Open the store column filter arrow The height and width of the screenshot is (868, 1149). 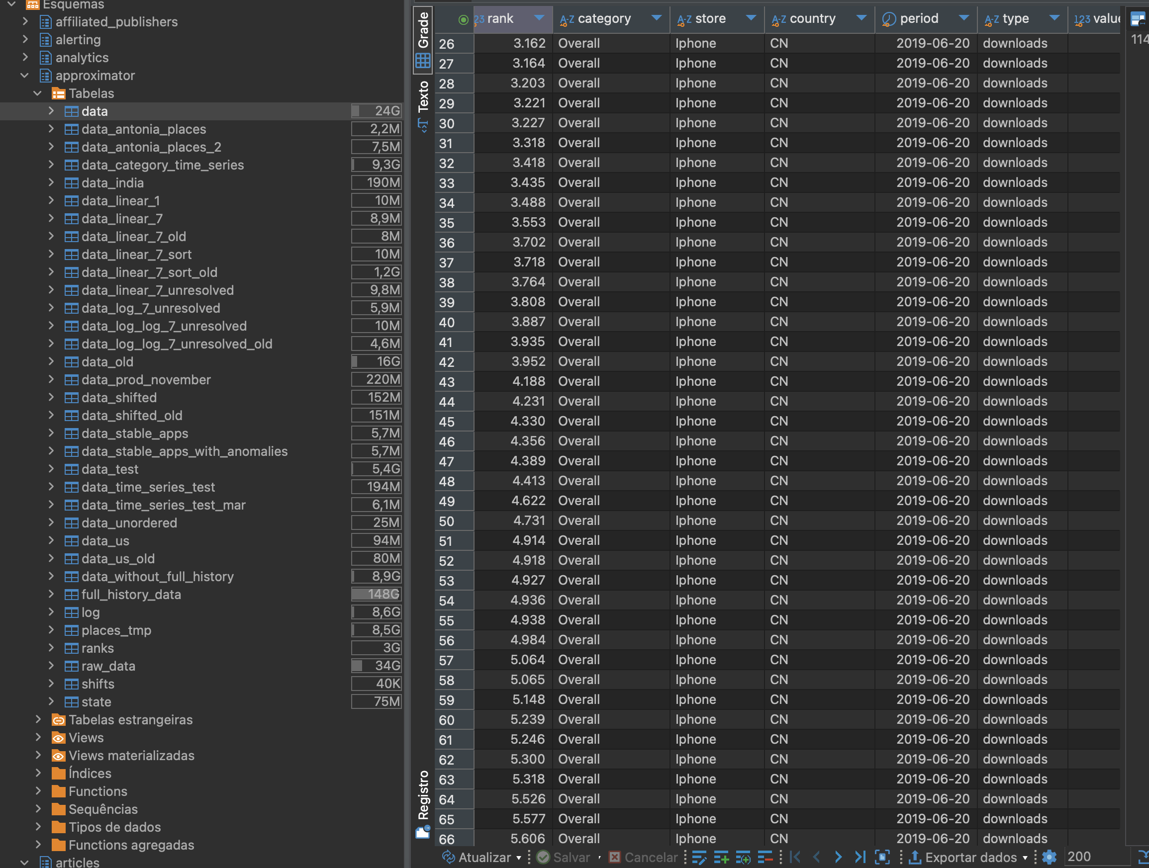[751, 18]
